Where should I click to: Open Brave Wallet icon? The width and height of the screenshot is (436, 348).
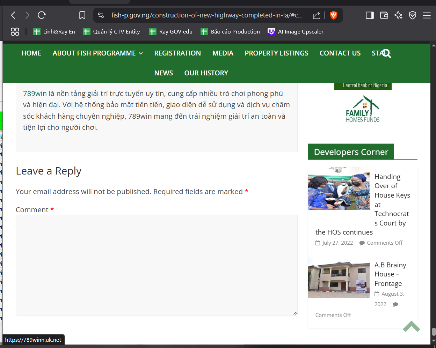pos(384,15)
